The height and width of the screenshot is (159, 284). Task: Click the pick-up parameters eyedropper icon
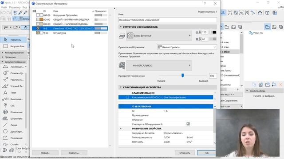tap(20, 12)
